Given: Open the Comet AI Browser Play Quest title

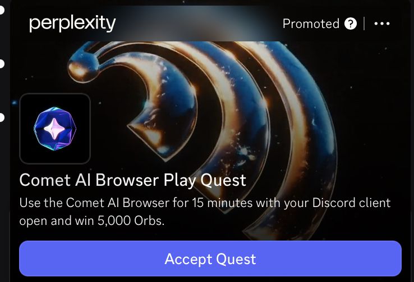Looking at the screenshot, I should [x=132, y=180].
